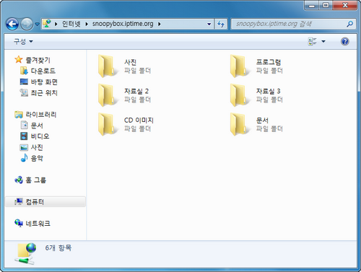Select 네트워크 in the navigation pane
The height and width of the screenshot is (272, 361).
tap(38, 223)
